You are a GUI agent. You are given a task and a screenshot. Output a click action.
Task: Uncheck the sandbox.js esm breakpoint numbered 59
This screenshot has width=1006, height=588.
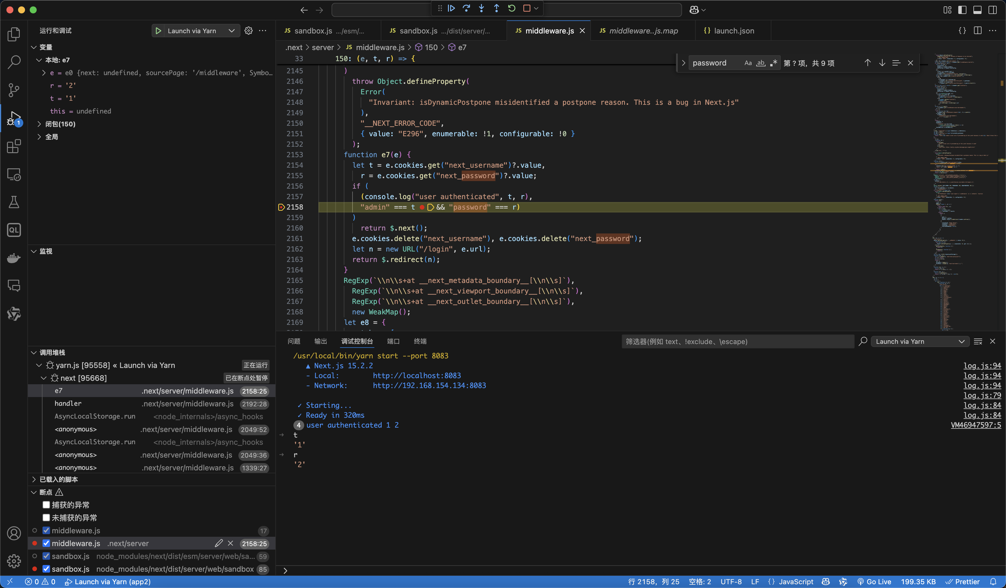46,556
